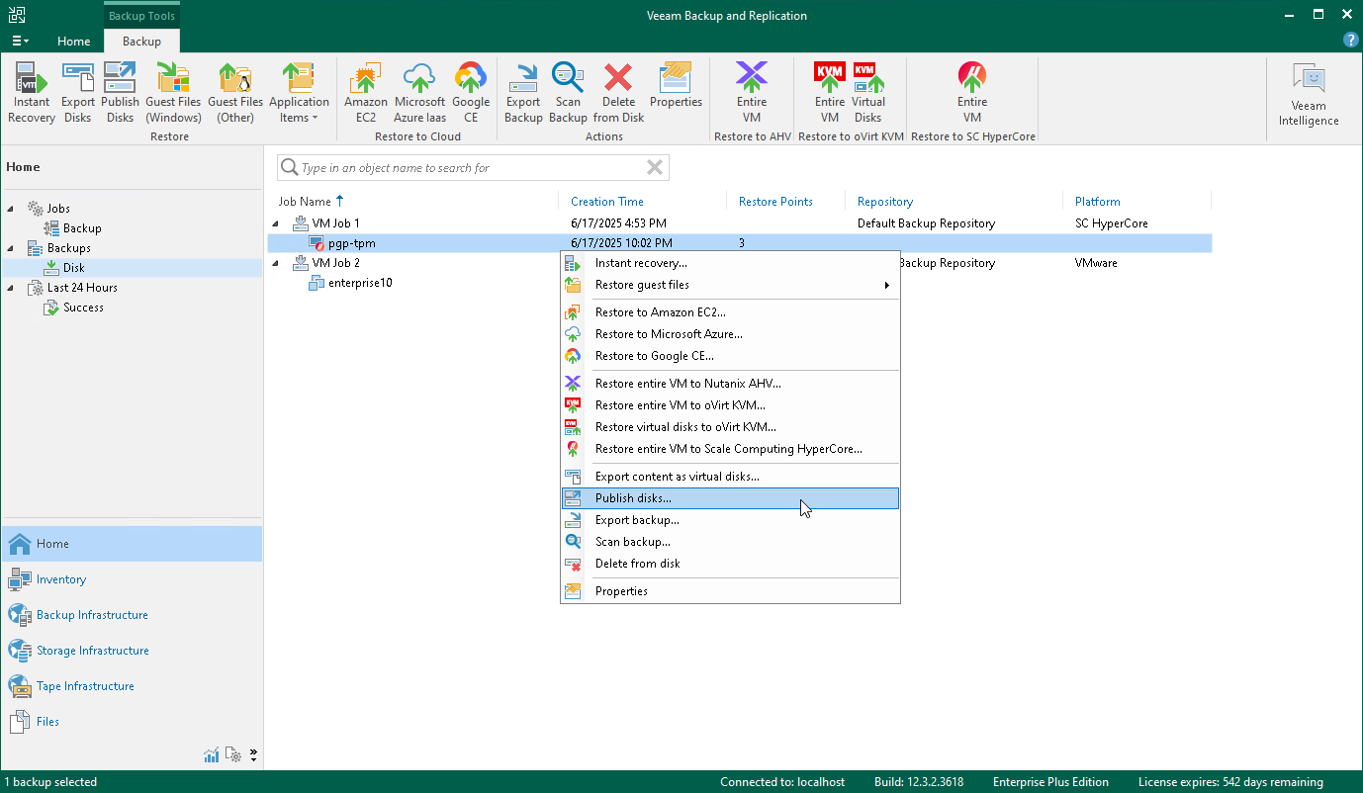Screen dimensions: 1363x793
Task: Choose Amazon EC2 restore in ribbon
Action: point(366,93)
